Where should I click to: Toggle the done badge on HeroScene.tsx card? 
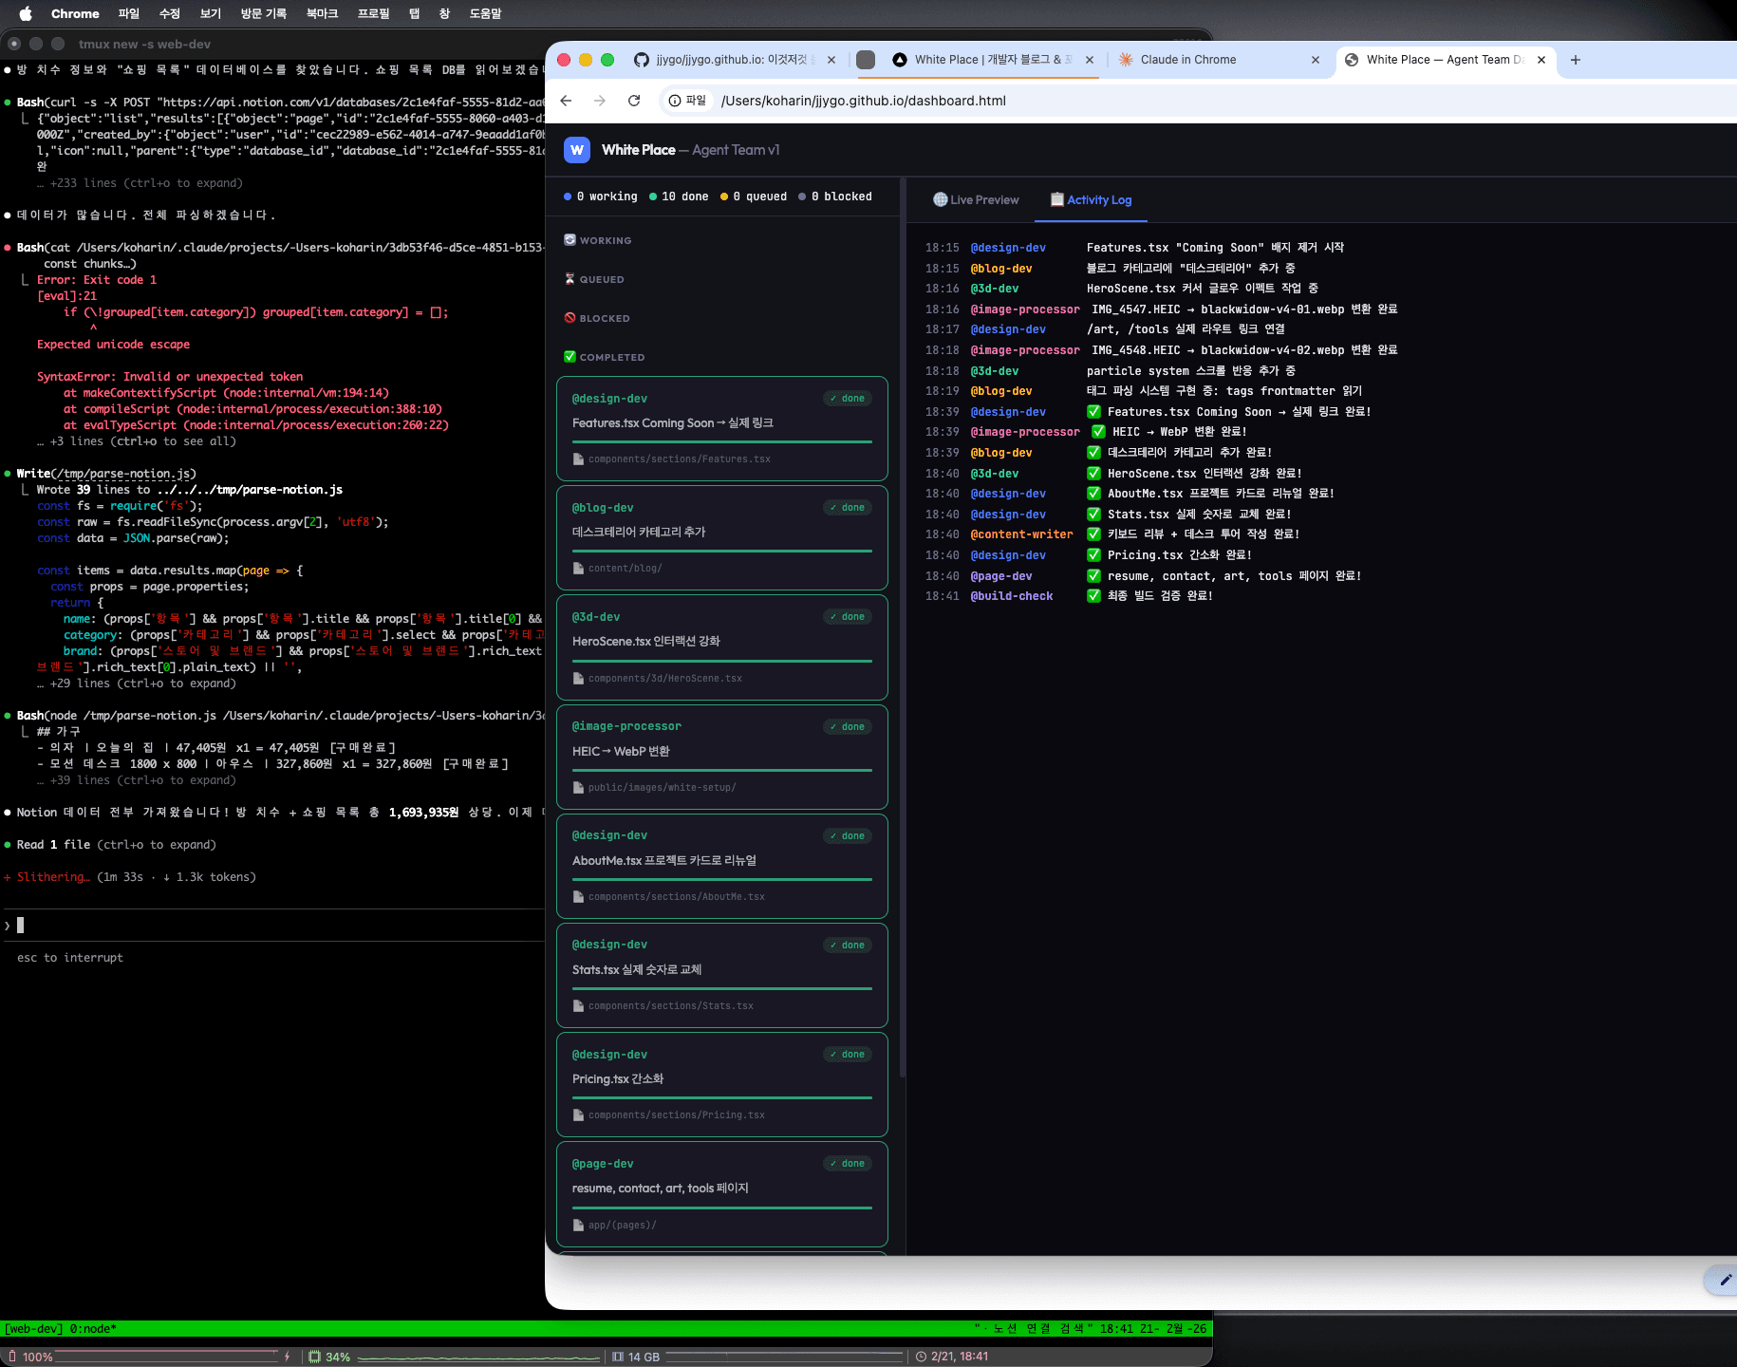(x=847, y=617)
